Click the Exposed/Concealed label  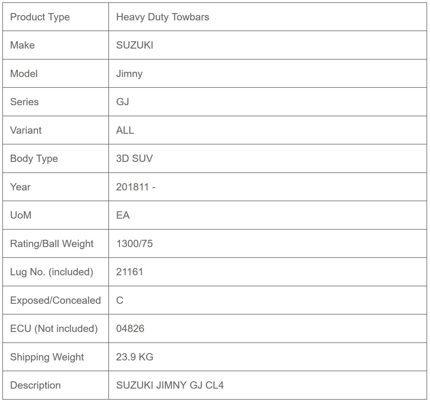[x=55, y=300]
